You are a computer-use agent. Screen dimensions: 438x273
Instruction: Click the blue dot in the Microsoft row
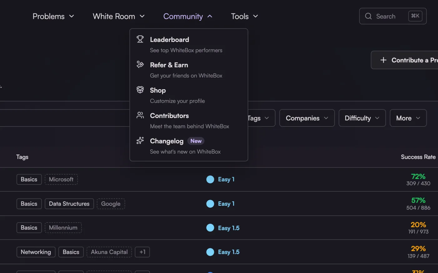point(210,179)
